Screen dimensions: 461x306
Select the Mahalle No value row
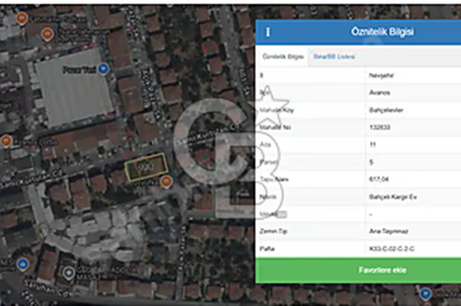coord(358,127)
